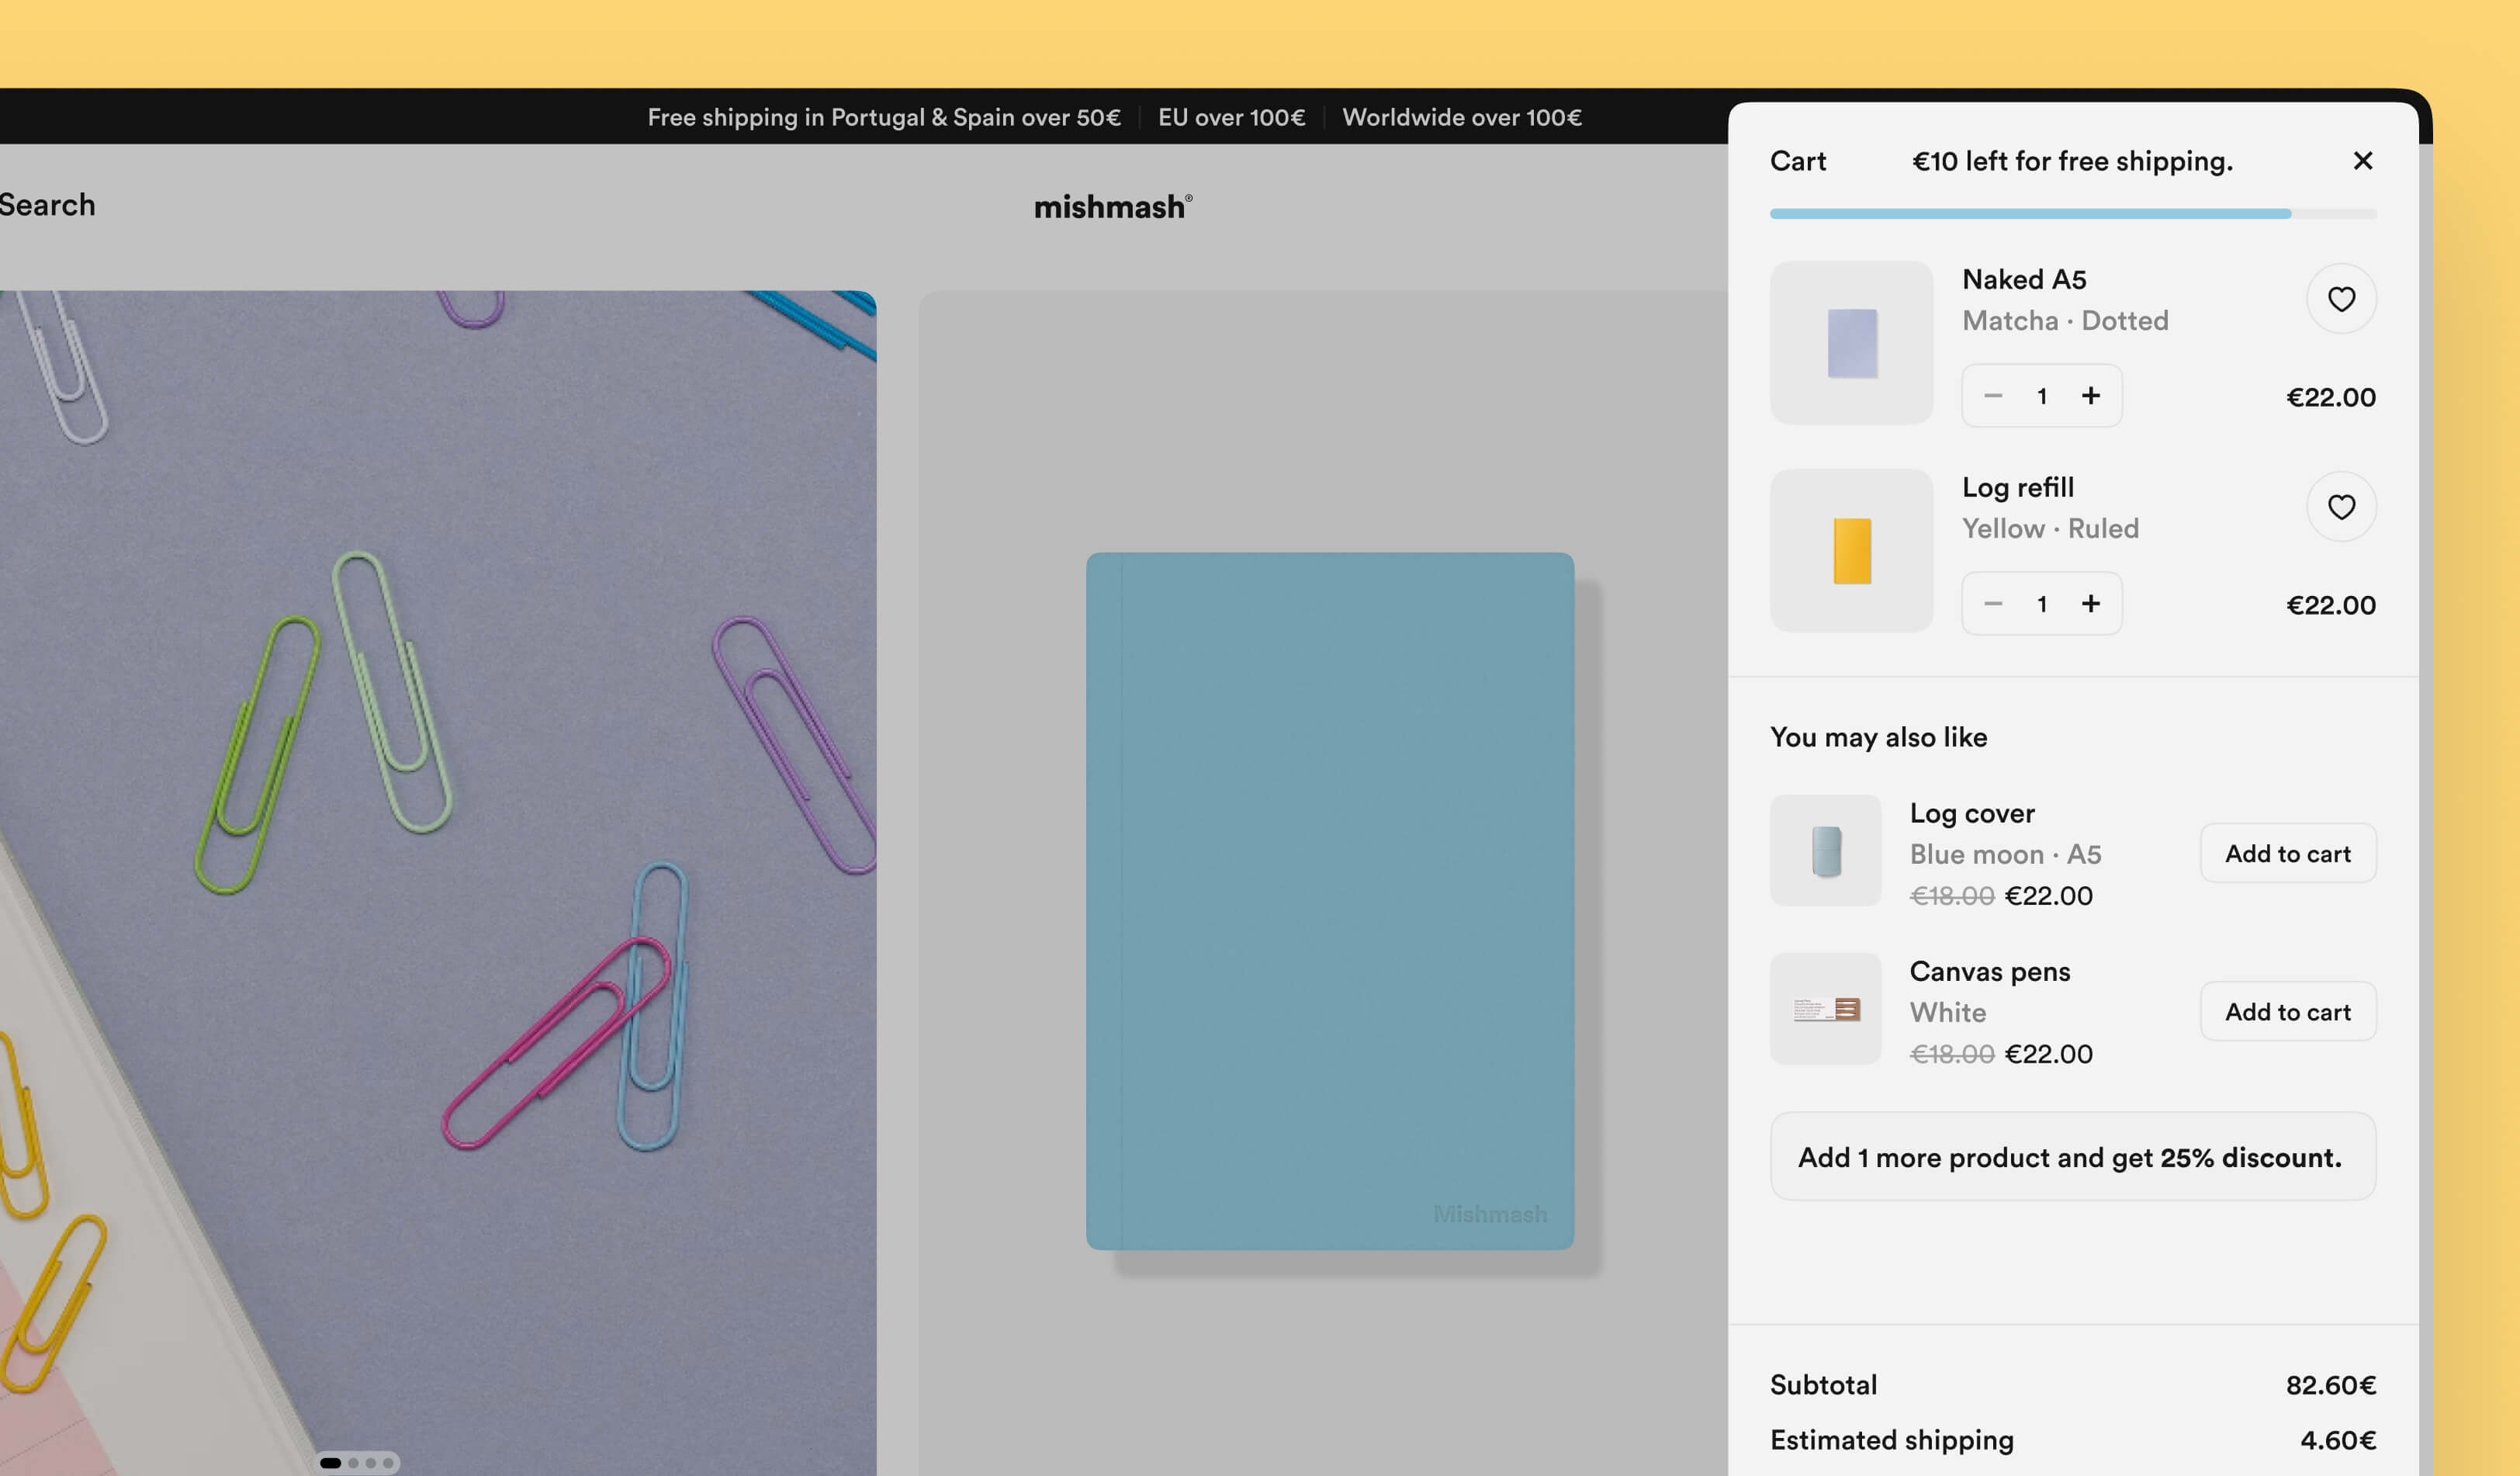Add Log cover to cart

(2287, 854)
